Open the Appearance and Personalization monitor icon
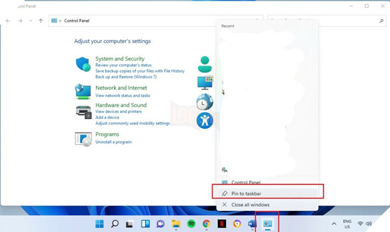 tap(205, 83)
